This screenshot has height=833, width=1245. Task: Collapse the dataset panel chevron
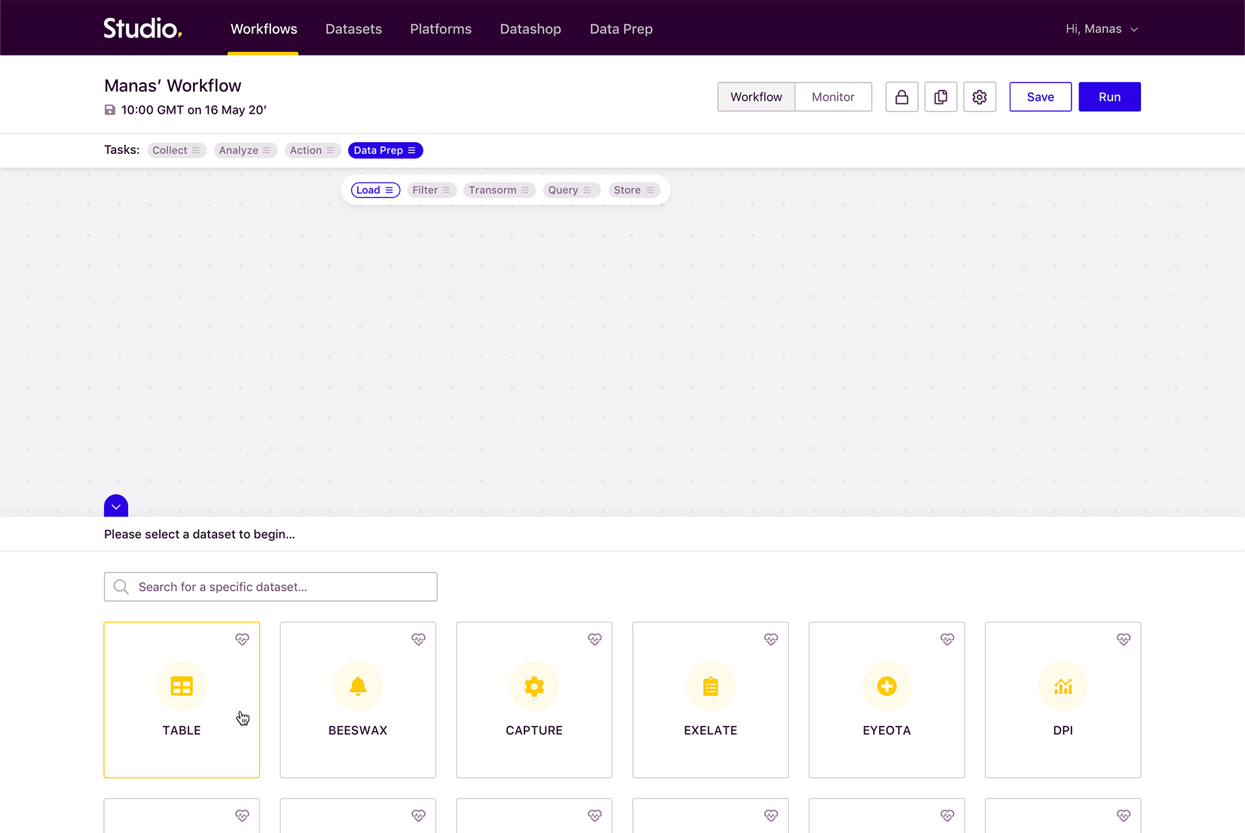point(116,506)
